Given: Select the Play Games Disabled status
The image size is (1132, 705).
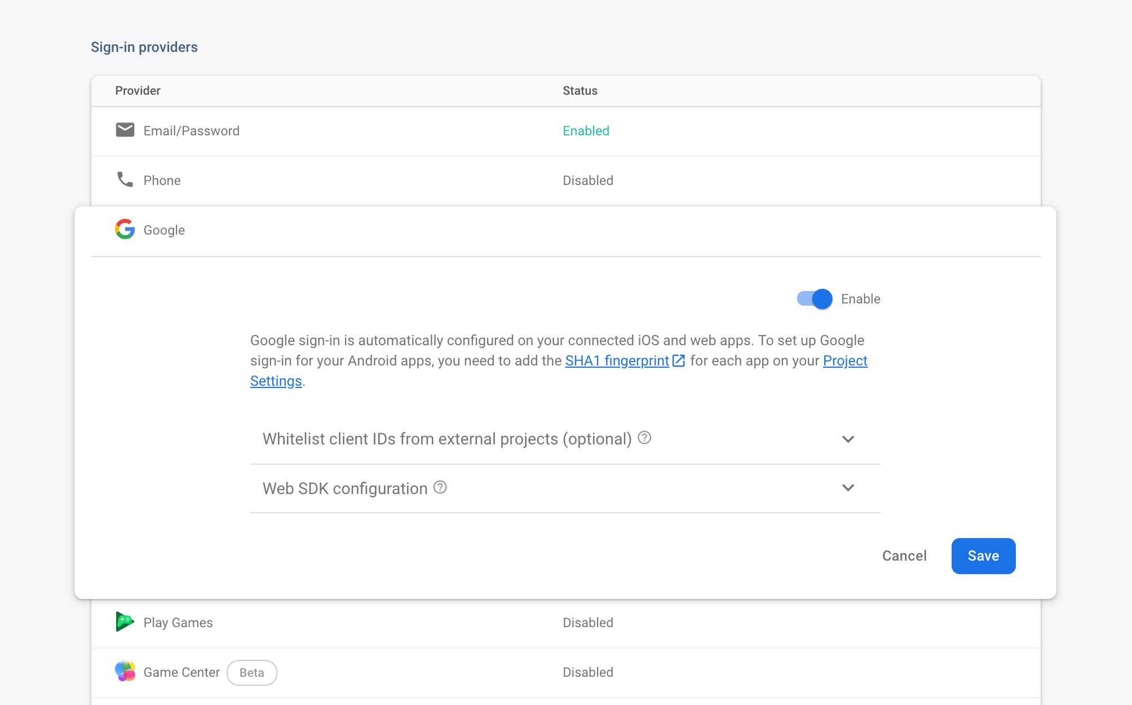Looking at the screenshot, I should point(587,623).
